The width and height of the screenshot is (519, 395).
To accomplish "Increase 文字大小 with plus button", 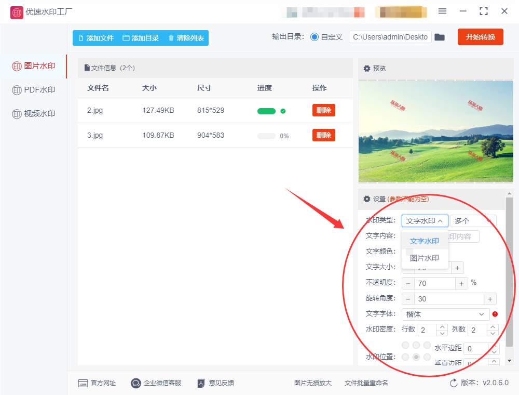I will [x=457, y=268].
